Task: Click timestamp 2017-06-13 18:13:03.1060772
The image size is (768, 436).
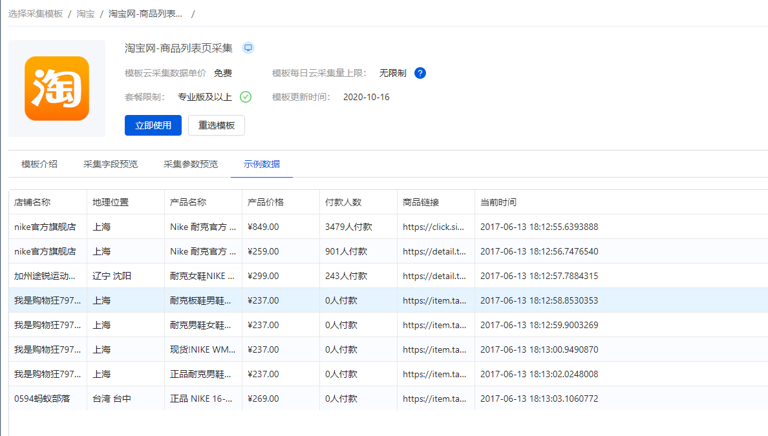Action: coord(539,399)
